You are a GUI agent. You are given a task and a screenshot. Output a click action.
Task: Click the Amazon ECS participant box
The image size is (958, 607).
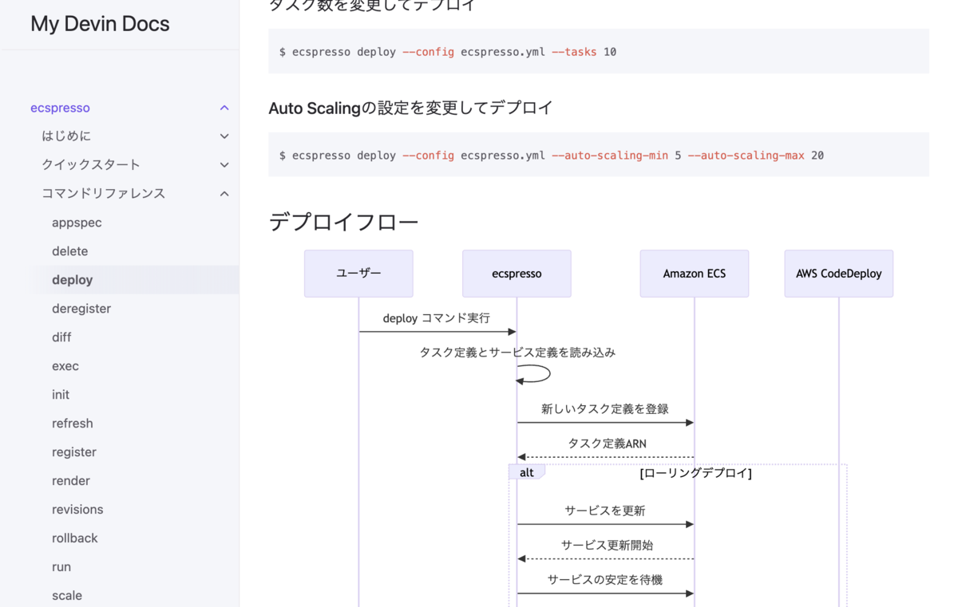coord(695,274)
